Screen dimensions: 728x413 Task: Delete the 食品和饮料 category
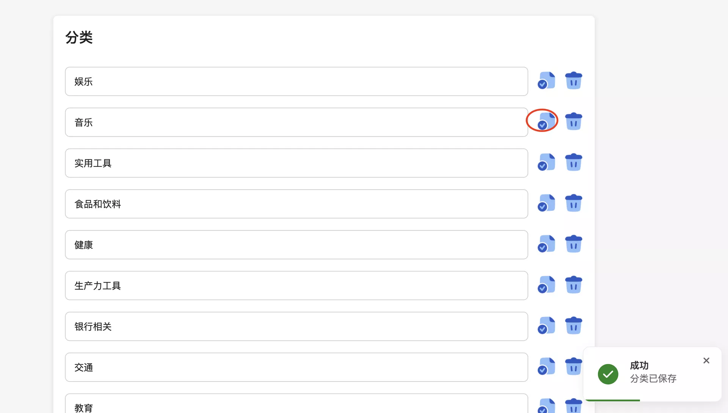coord(573,203)
